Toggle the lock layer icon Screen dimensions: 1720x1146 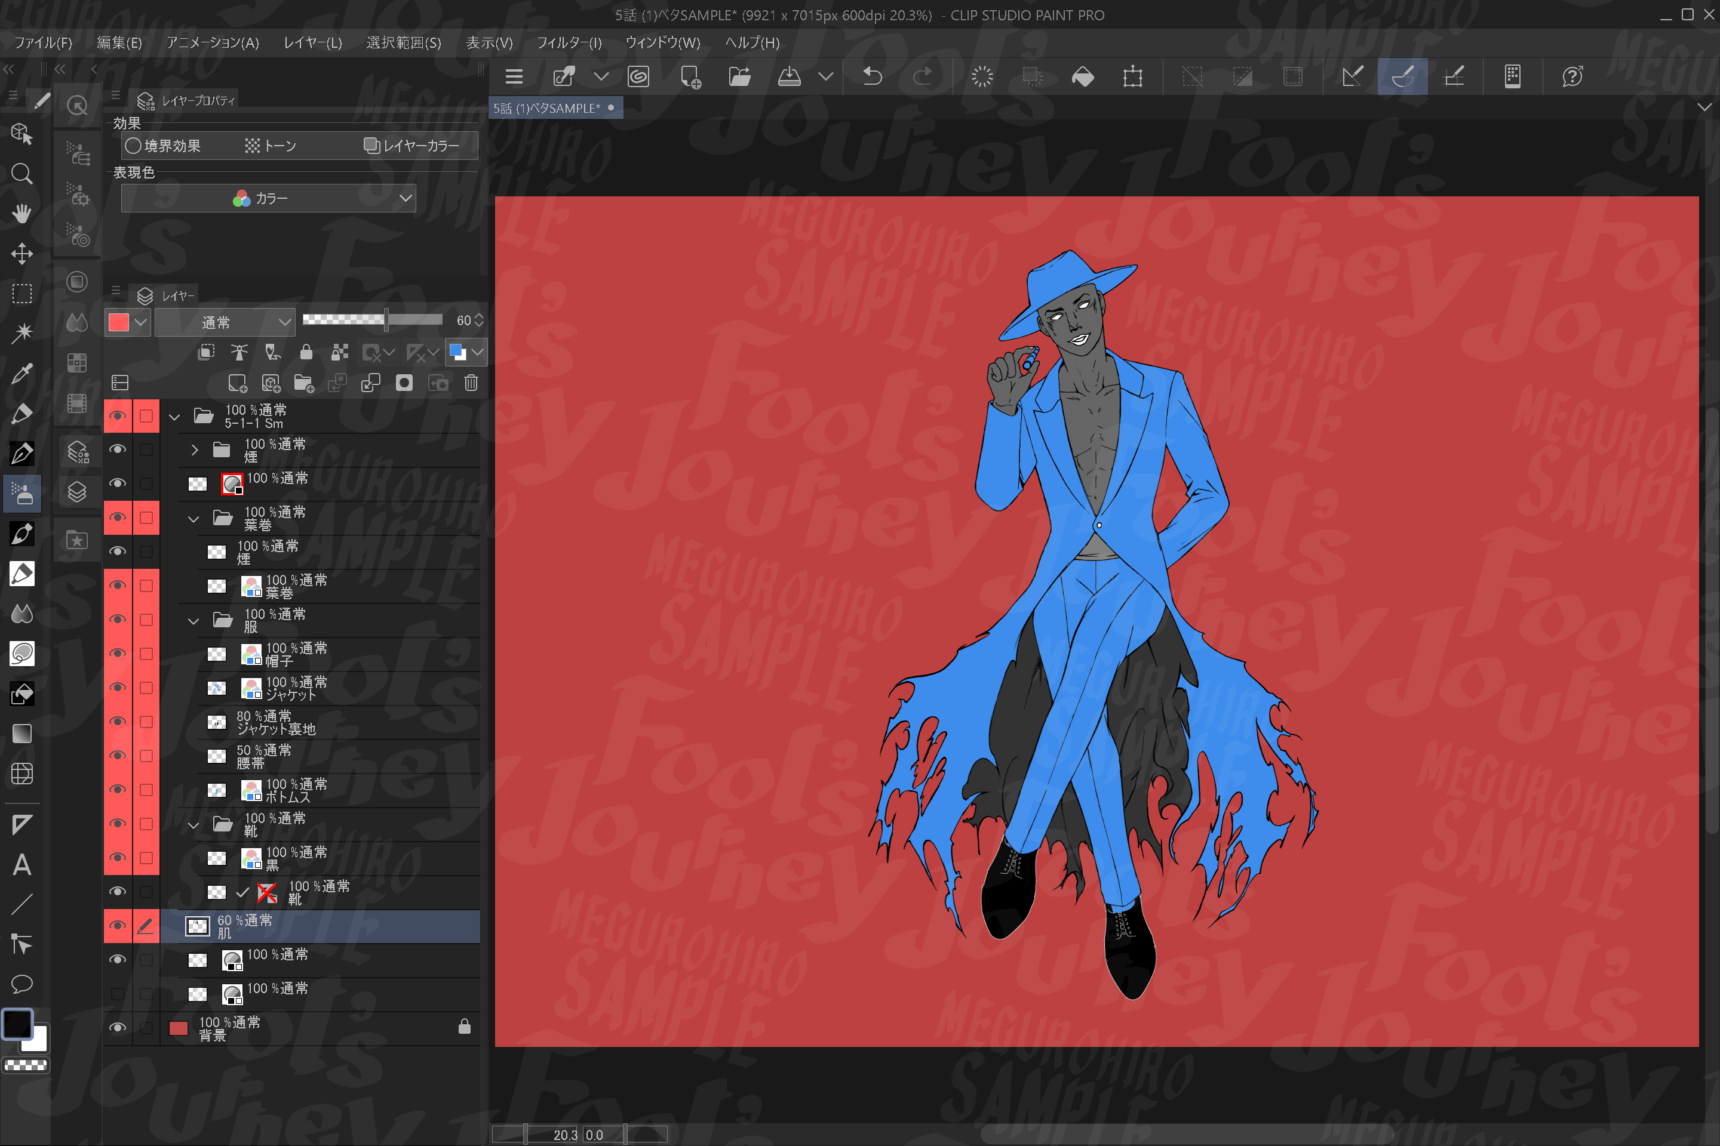coord(306,352)
